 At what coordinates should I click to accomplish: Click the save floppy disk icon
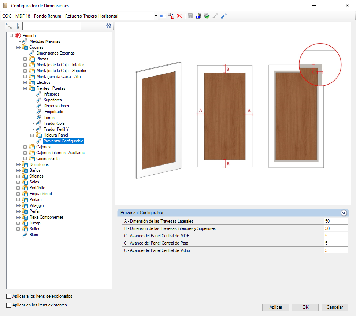[x=190, y=16]
